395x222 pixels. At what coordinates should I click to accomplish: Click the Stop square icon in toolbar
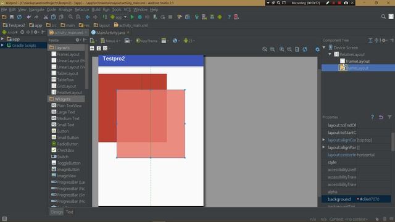(x=170, y=17)
